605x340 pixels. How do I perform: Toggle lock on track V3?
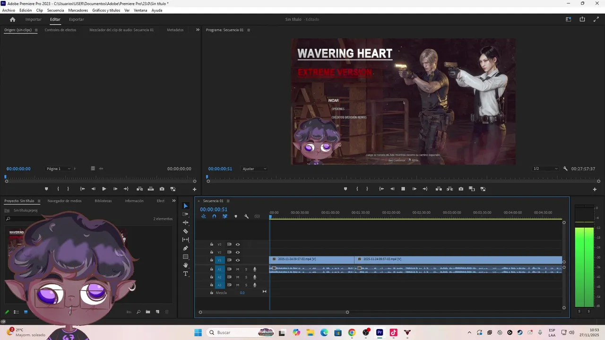[x=212, y=245]
